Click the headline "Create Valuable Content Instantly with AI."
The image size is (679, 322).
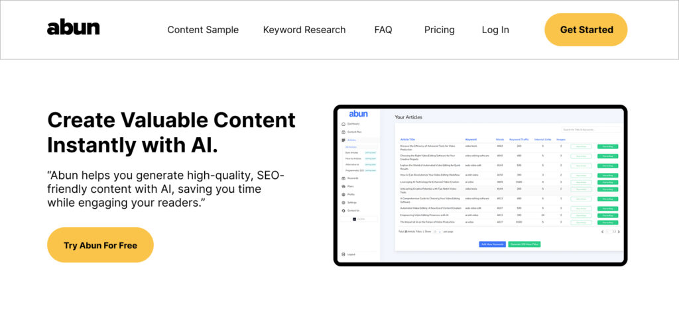(x=171, y=133)
